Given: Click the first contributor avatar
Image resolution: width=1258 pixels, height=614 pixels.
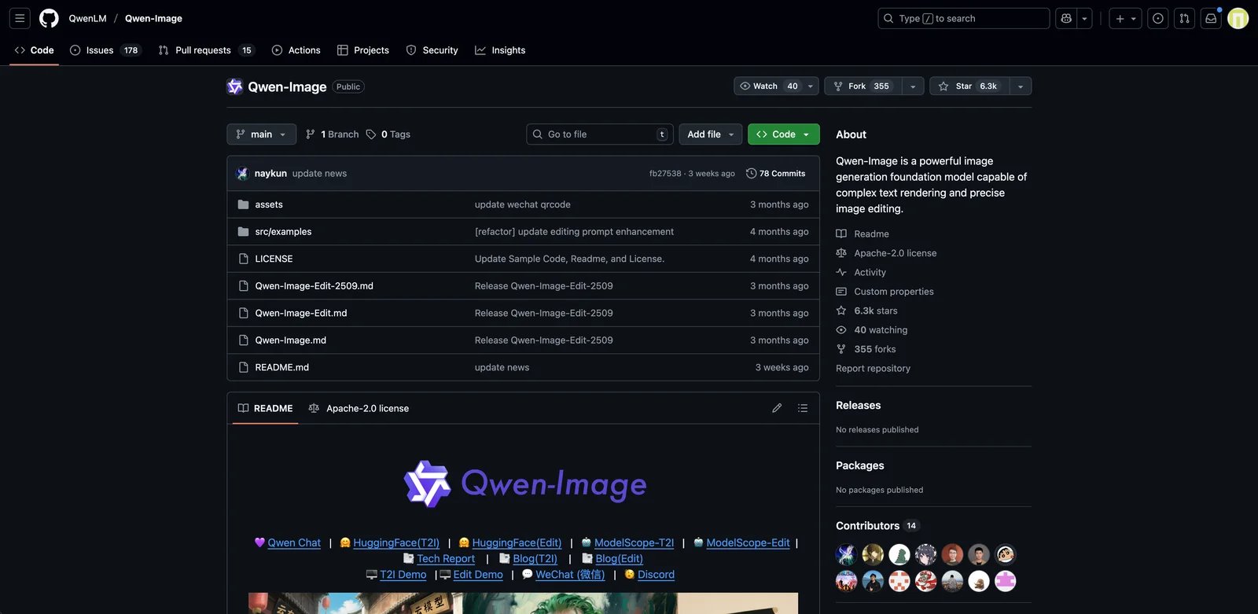Looking at the screenshot, I should tap(847, 554).
